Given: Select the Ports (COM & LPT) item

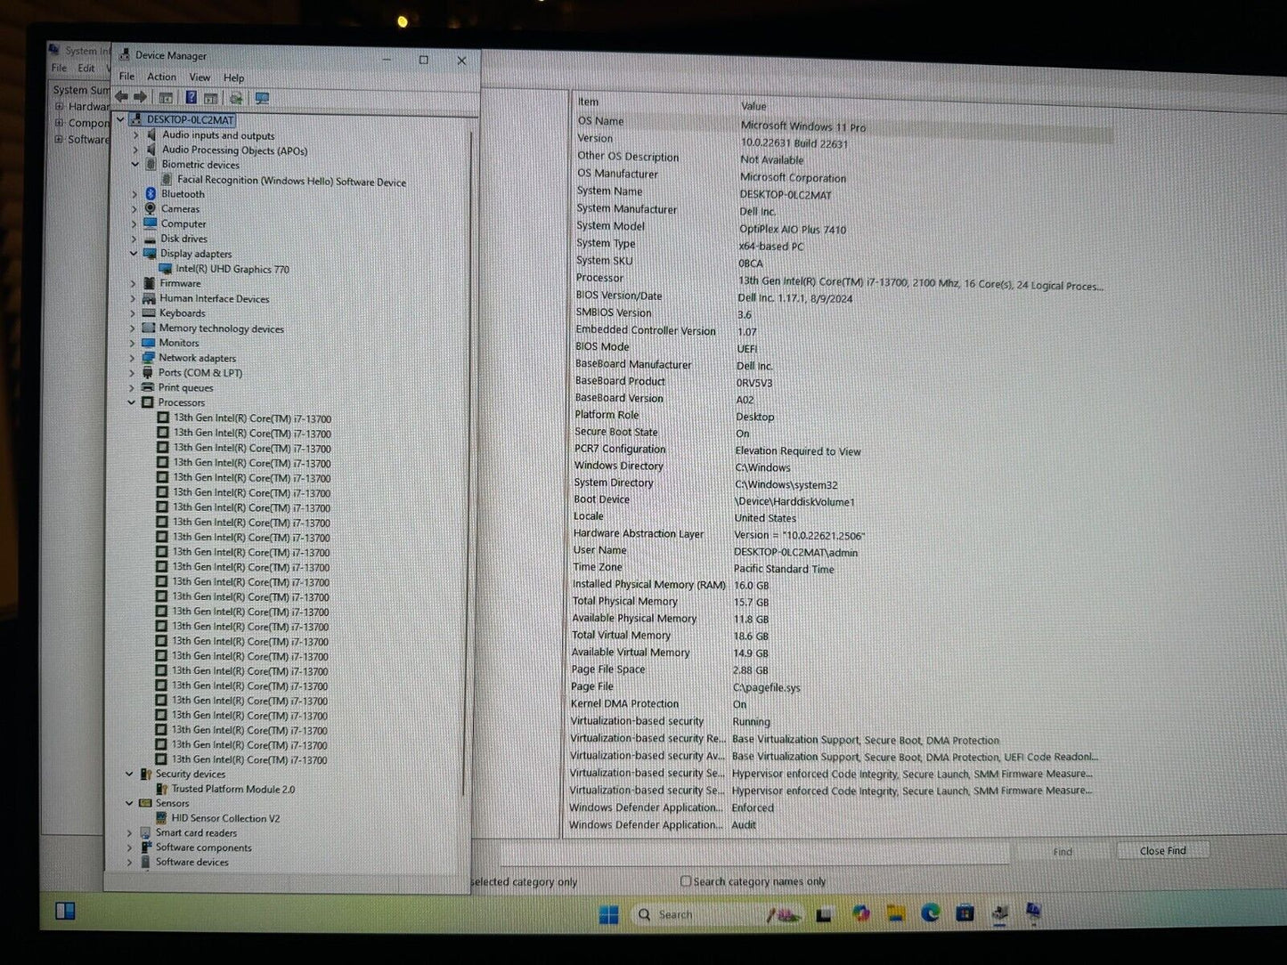Looking at the screenshot, I should click(200, 373).
